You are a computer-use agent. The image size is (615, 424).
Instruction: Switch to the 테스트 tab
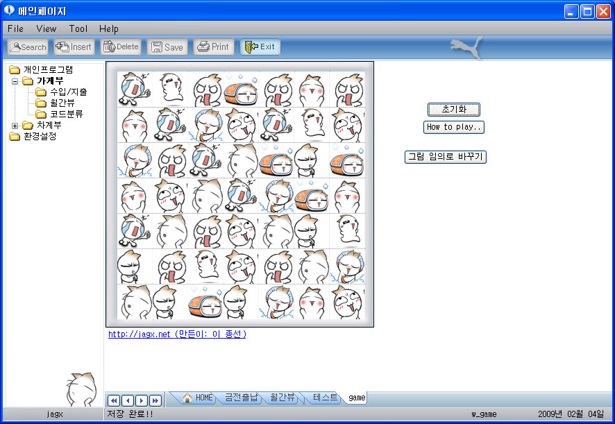click(325, 398)
